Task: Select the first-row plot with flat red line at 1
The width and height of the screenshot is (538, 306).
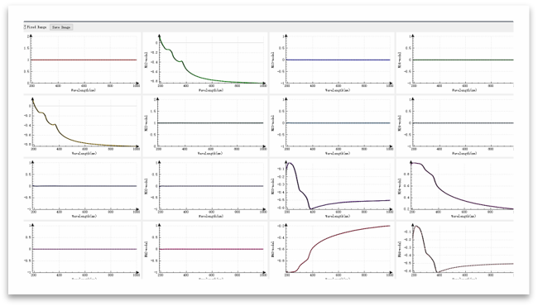Action: point(82,63)
